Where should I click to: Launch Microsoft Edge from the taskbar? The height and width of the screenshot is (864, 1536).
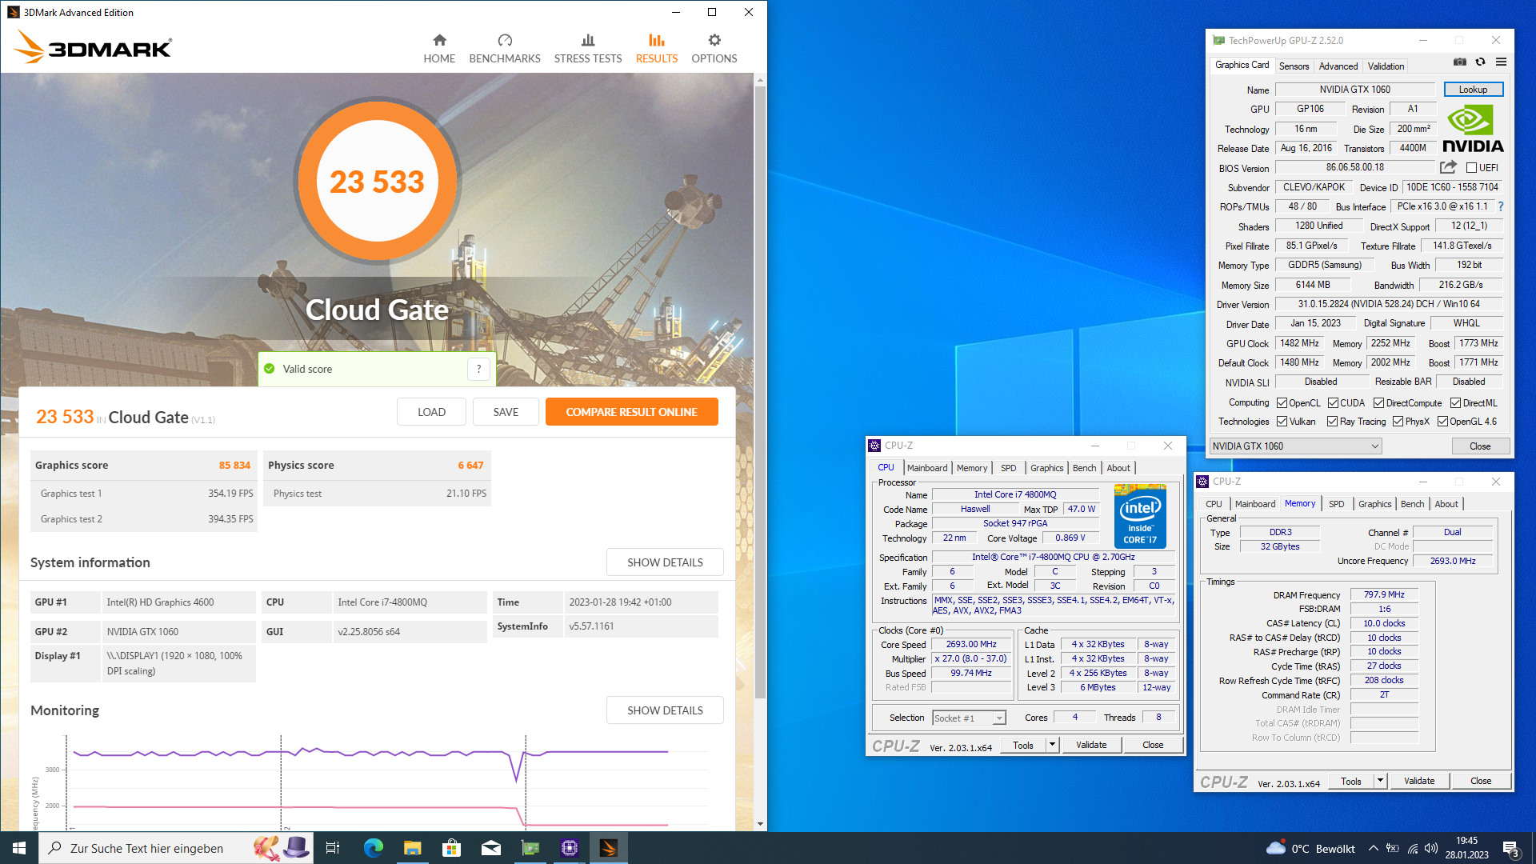click(x=373, y=848)
